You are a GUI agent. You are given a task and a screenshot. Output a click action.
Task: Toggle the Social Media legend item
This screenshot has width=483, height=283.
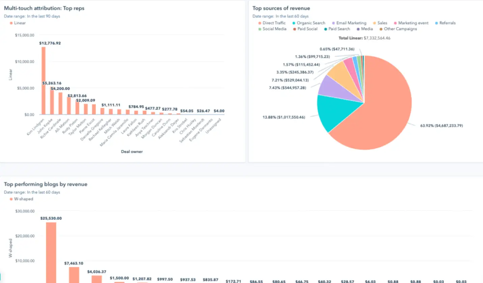[272, 29]
